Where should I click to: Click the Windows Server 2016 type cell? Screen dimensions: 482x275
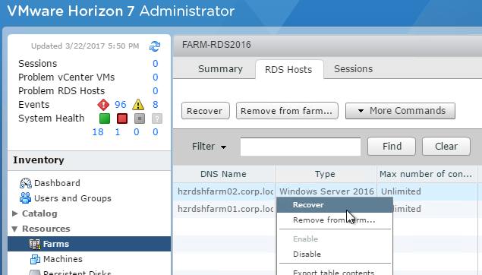pyautogui.click(x=326, y=191)
